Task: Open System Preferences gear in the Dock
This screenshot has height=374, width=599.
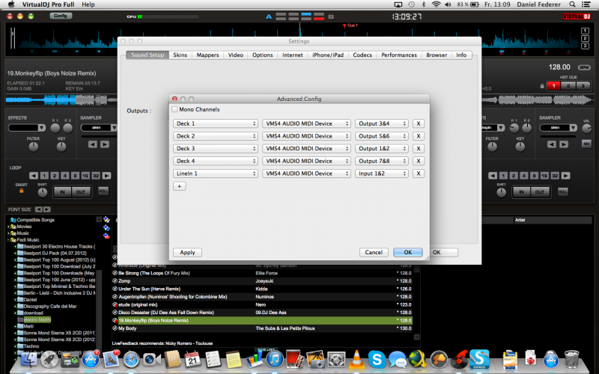Action: click(335, 360)
